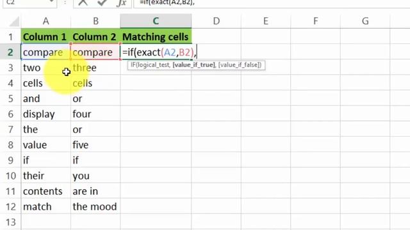
Task: Click cell A4 containing 'cells'
Action: pyautogui.click(x=45, y=83)
